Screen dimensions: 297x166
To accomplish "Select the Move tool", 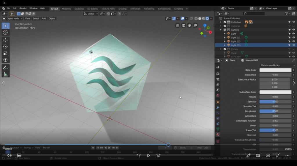I will pyautogui.click(x=5, y=40).
